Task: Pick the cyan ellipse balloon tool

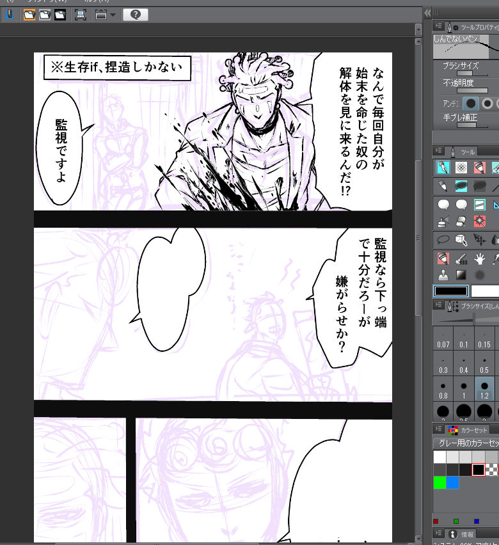Action: pyautogui.click(x=461, y=186)
